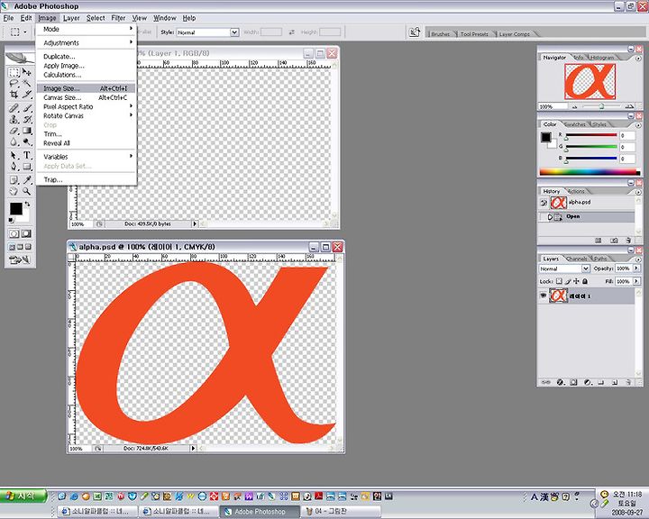Screen dimensions: 649x519
Task: Click the foreground color swatch in toolbox
Action: 15,209
